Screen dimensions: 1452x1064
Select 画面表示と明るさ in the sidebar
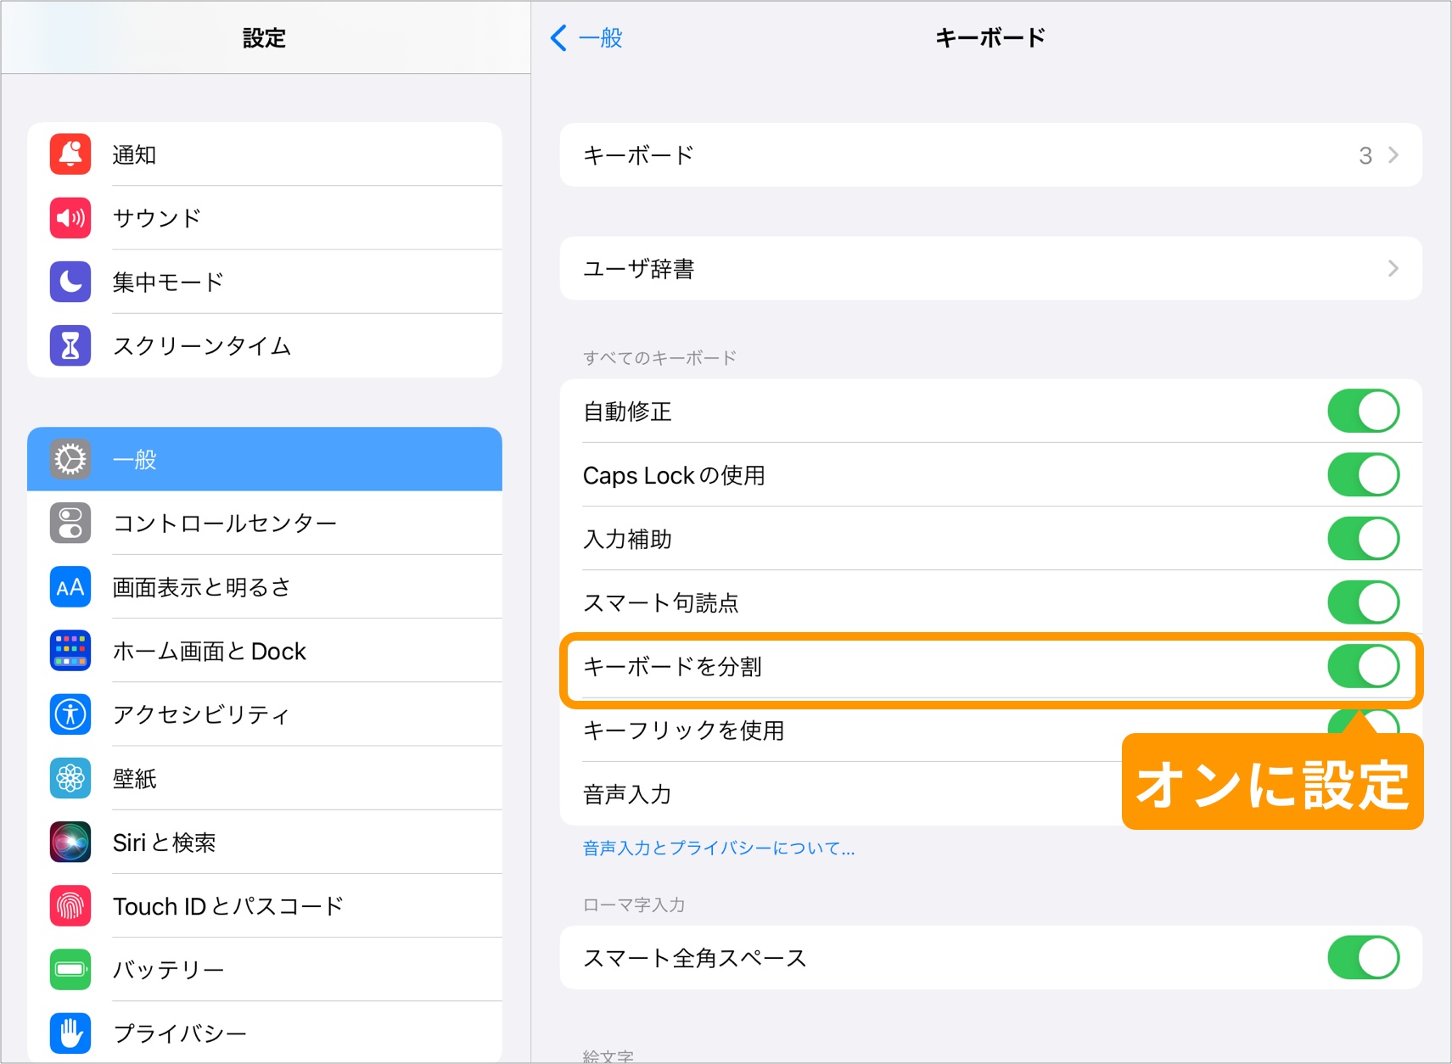coord(201,587)
